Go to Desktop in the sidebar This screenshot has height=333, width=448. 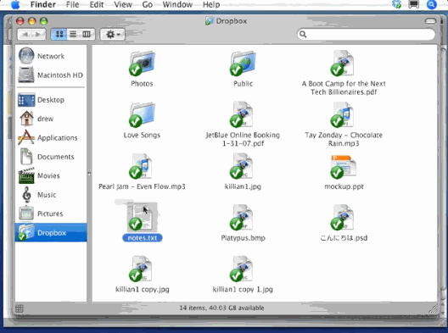click(x=51, y=100)
